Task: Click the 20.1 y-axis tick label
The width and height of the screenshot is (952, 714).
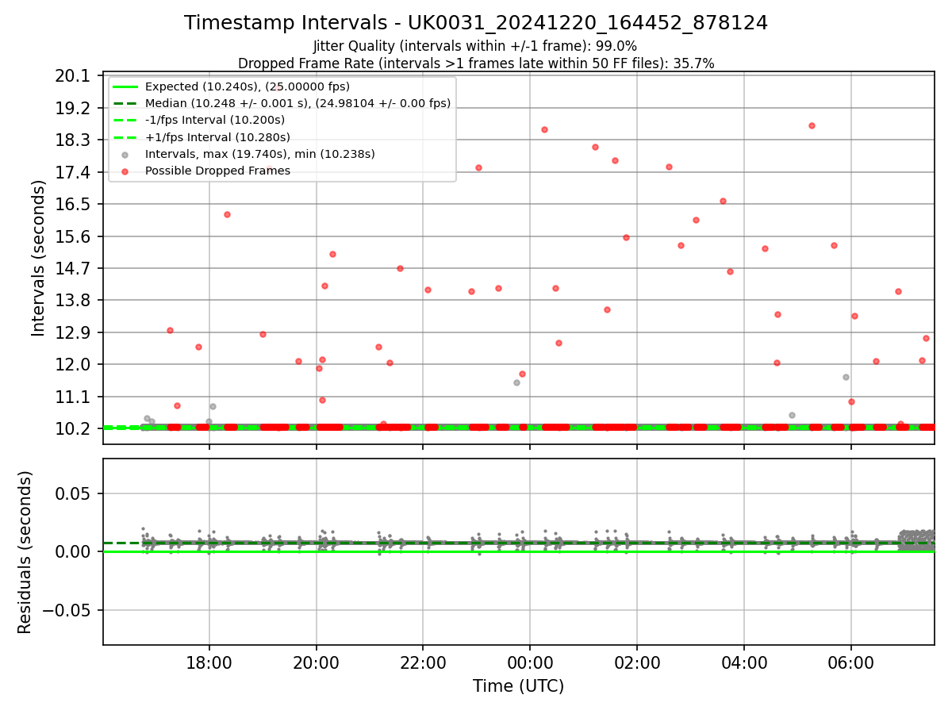Action: click(72, 76)
